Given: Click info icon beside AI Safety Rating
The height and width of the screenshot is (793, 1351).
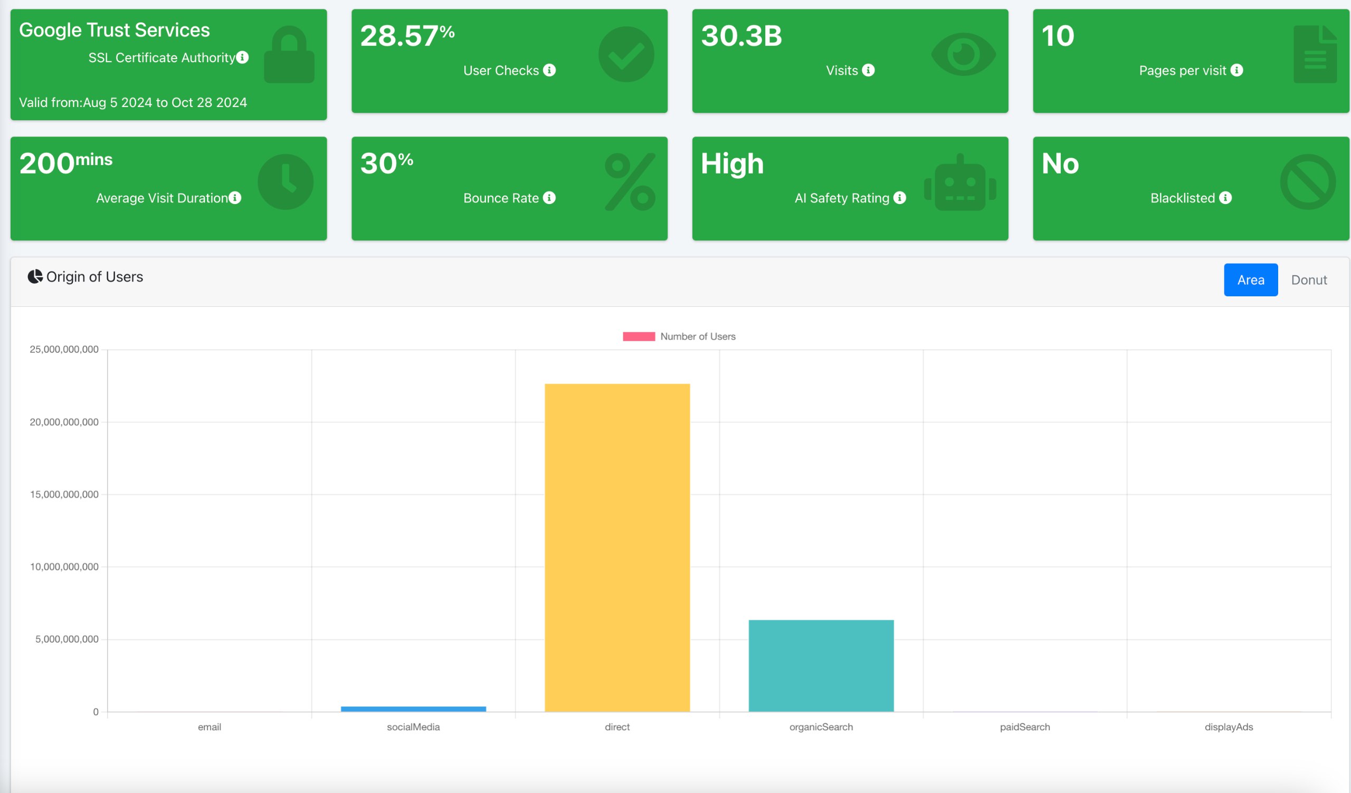Looking at the screenshot, I should pyautogui.click(x=900, y=198).
